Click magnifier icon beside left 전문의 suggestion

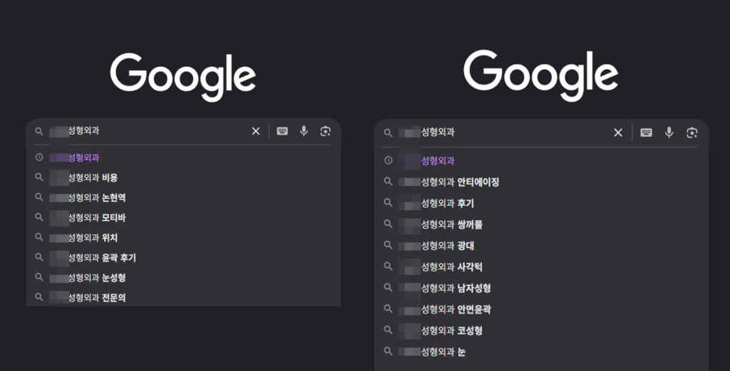(x=39, y=297)
